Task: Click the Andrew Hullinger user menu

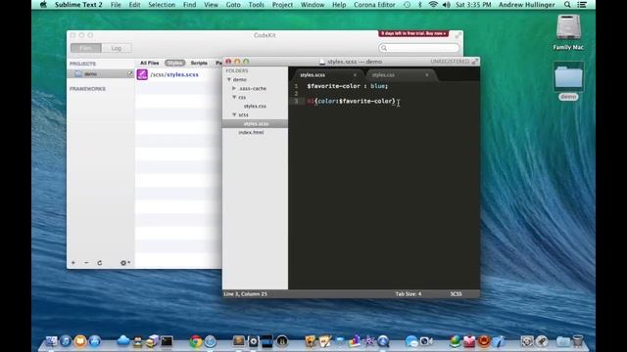Action: click(527, 5)
